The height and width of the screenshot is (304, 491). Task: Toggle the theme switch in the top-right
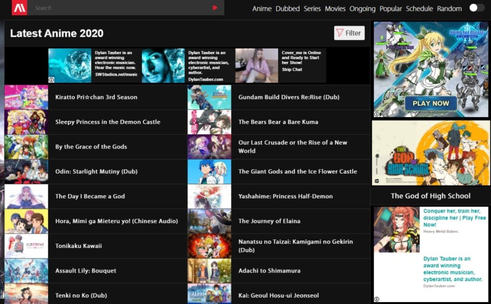(477, 8)
